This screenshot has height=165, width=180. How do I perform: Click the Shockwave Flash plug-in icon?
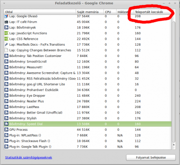point(6,141)
